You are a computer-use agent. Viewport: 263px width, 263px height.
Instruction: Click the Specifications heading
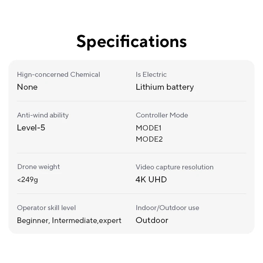click(x=131, y=41)
